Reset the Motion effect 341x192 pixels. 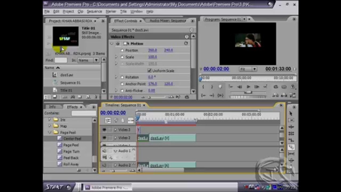tap(186, 43)
